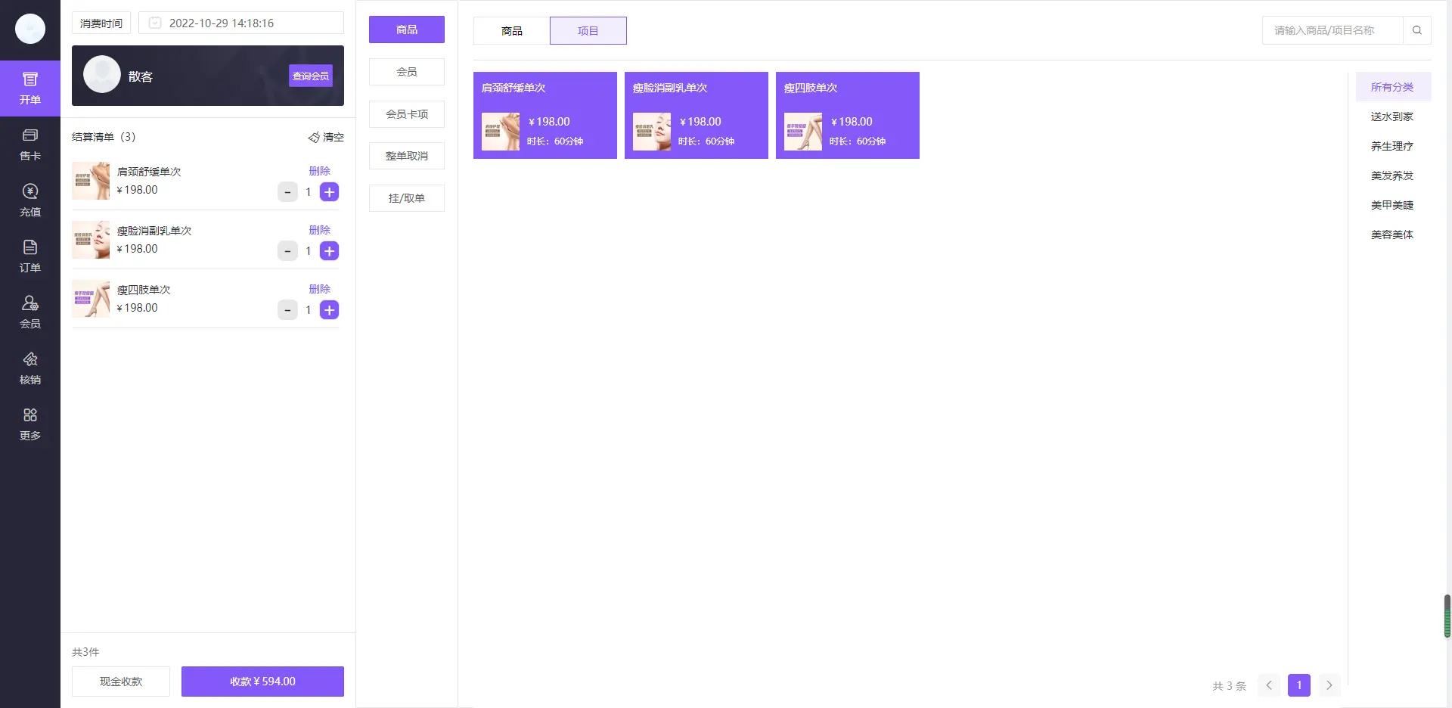1452x708 pixels.
Task: Open 核销 verification in sidebar
Action: point(30,368)
